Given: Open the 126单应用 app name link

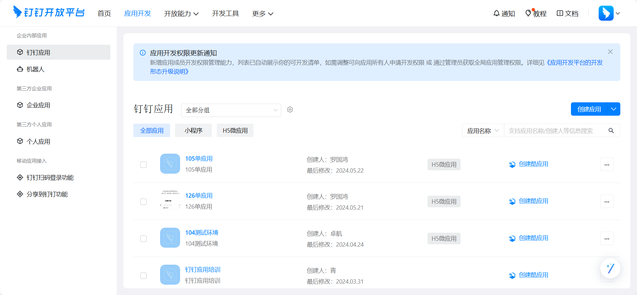Looking at the screenshot, I should [199, 196].
